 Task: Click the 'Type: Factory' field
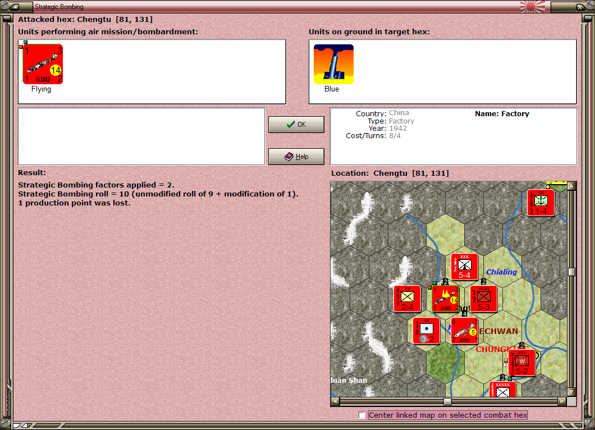click(x=391, y=121)
